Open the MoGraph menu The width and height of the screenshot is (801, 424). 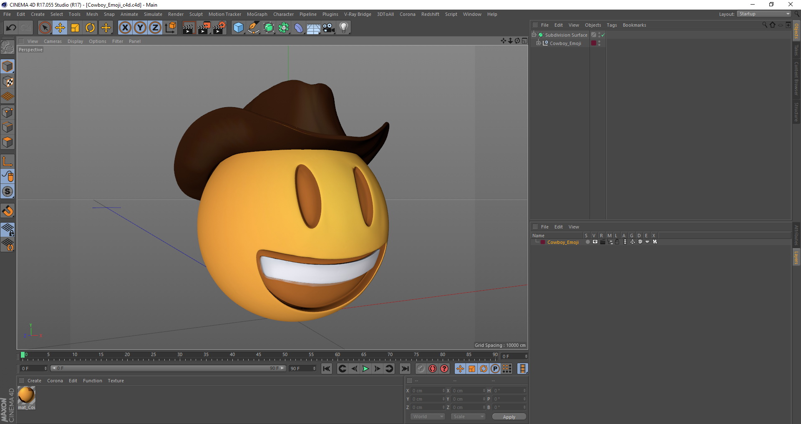pos(257,14)
